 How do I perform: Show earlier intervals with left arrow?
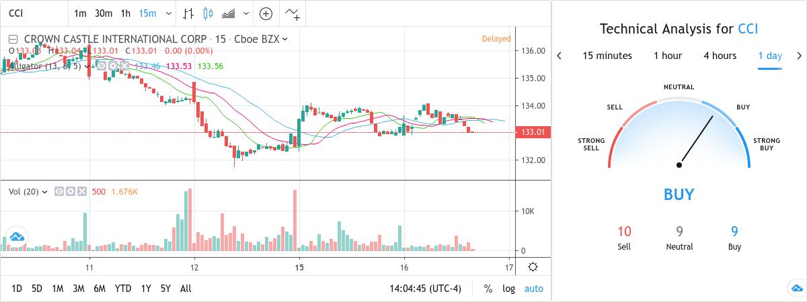560,56
